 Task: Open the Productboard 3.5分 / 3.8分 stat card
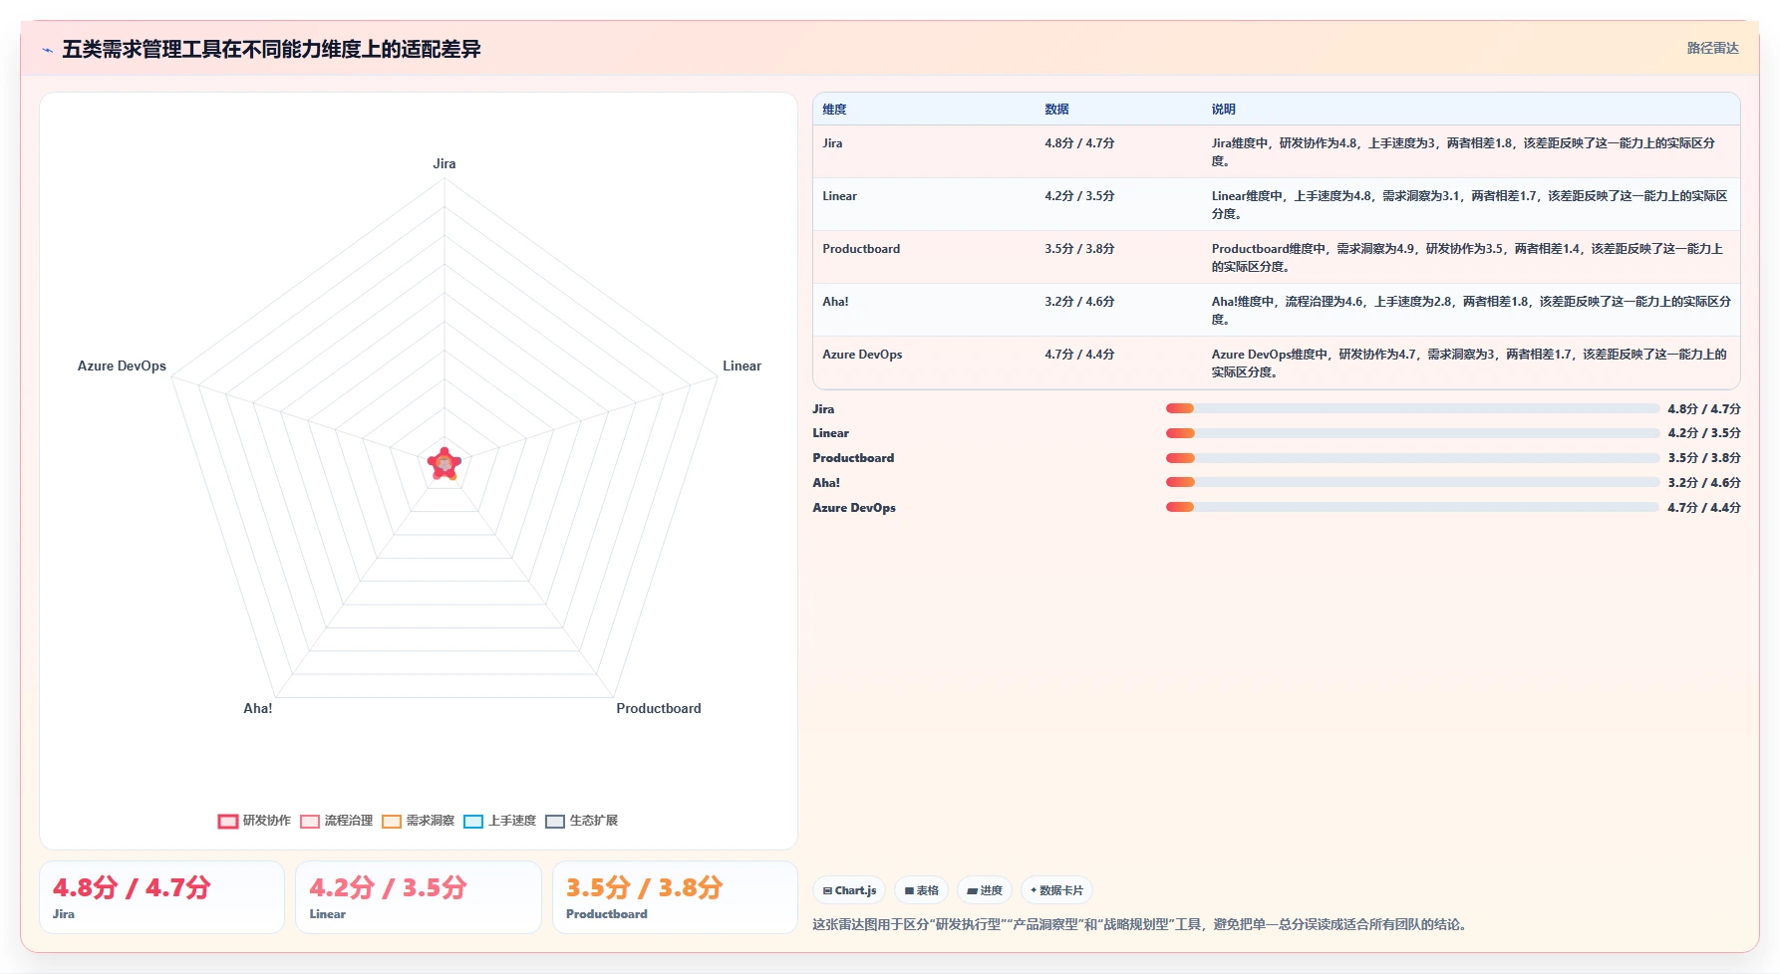pyautogui.click(x=675, y=897)
